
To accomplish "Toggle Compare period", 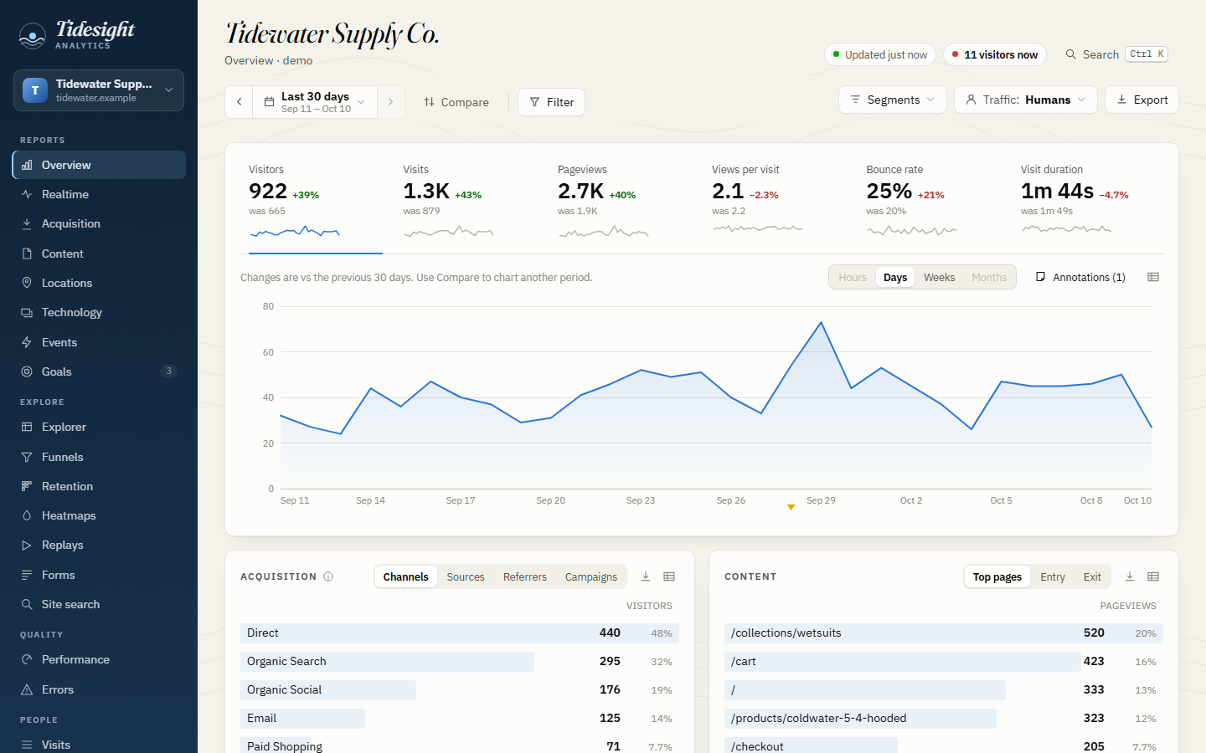I will tap(456, 102).
